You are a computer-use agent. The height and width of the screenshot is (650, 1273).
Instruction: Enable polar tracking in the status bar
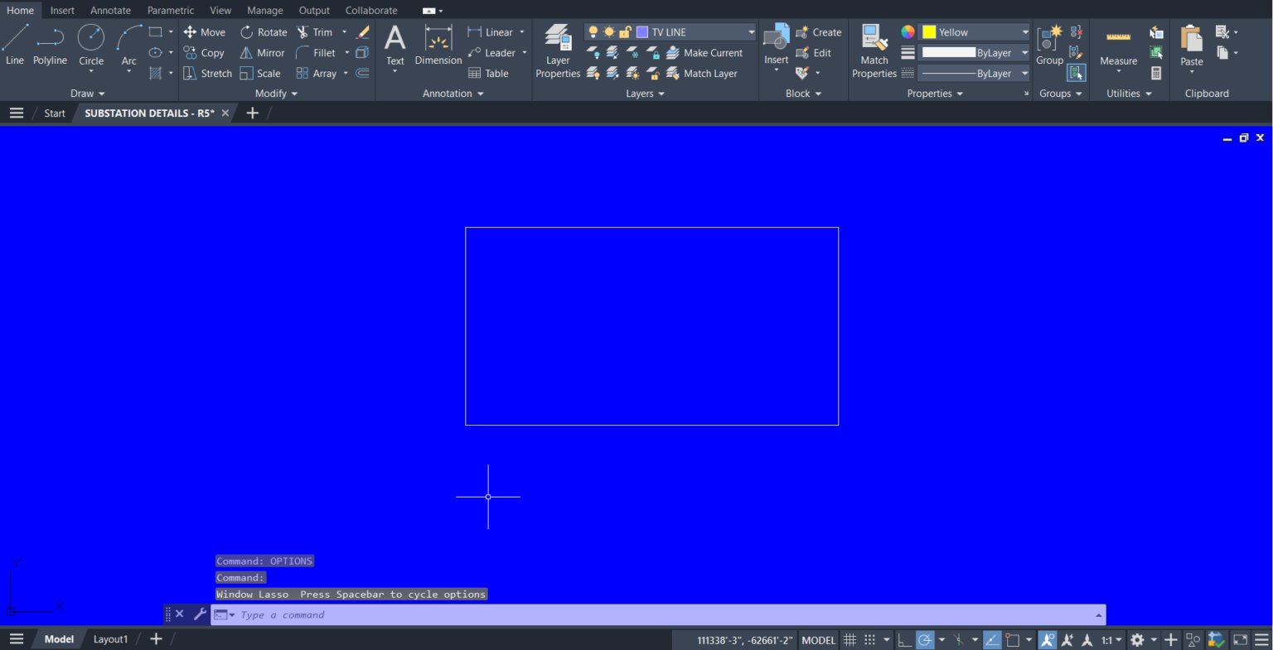pos(925,639)
